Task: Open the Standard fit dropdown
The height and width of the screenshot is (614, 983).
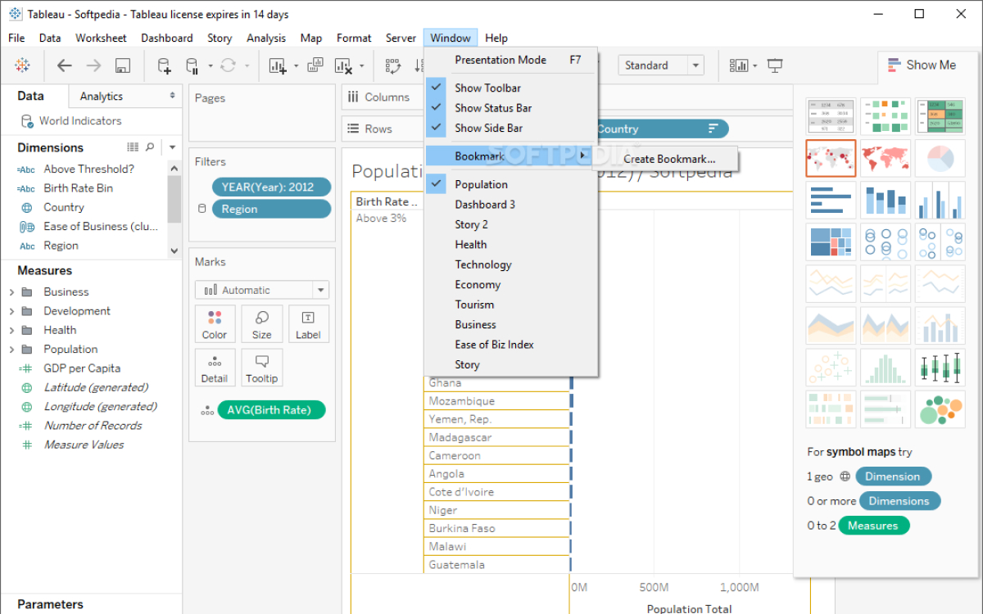Action: [662, 65]
